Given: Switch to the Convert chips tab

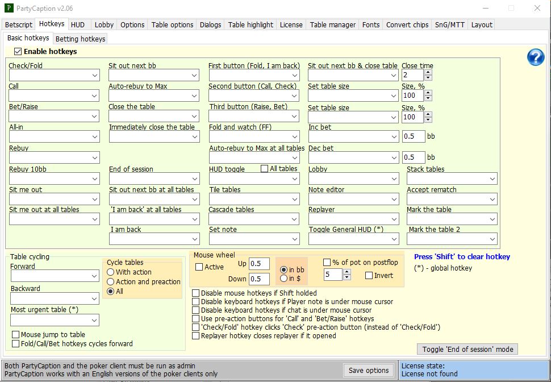Looking at the screenshot, I should (x=407, y=25).
